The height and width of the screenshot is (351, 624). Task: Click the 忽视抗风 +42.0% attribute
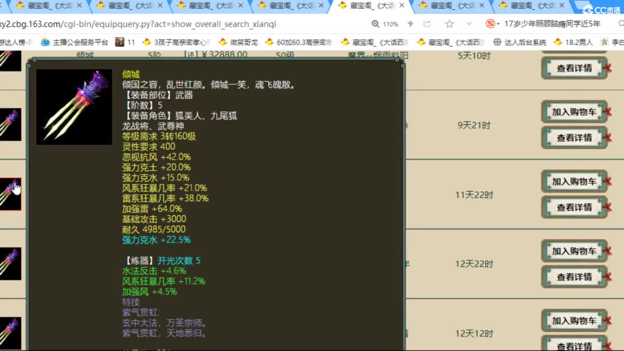(x=156, y=157)
